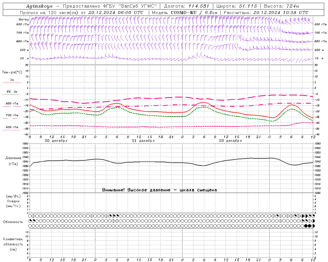Click the Облачность cloud cover label
Screen dimensions: 328x262
tap(13, 222)
